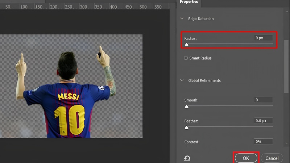Collapse the Edge Detection section

(182, 19)
